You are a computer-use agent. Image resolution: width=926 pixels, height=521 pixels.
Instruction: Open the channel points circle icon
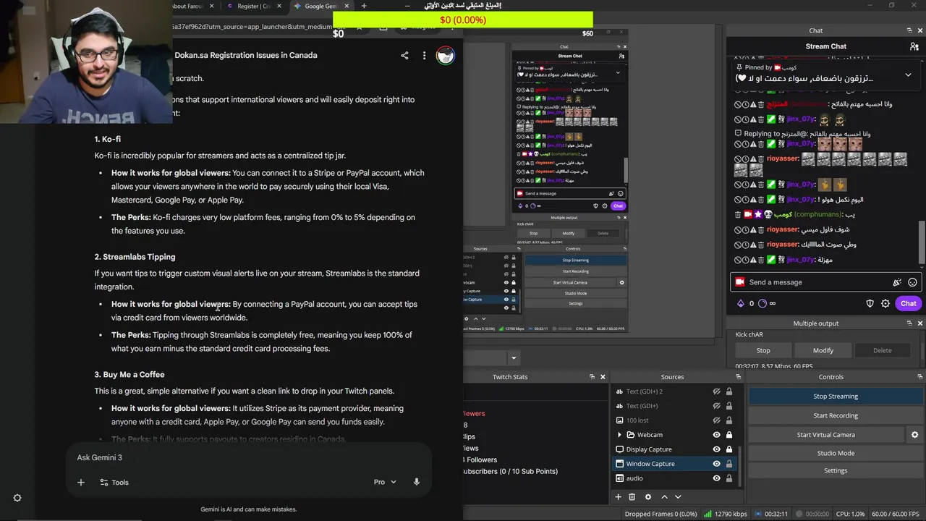click(x=762, y=304)
